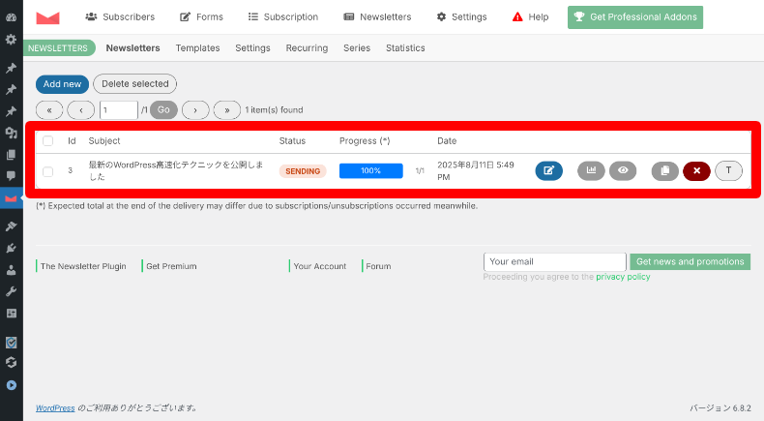Open the appearance brush icon in sidebar

[11, 226]
